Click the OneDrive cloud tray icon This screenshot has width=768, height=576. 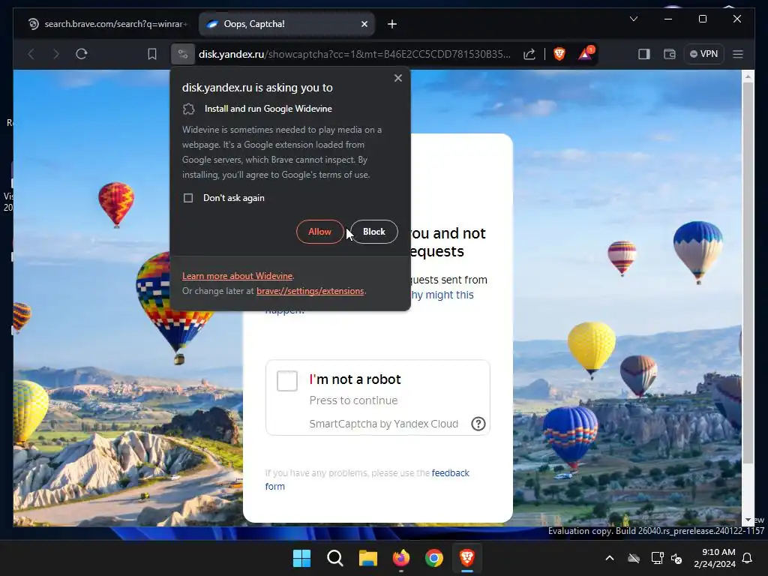pos(634,558)
